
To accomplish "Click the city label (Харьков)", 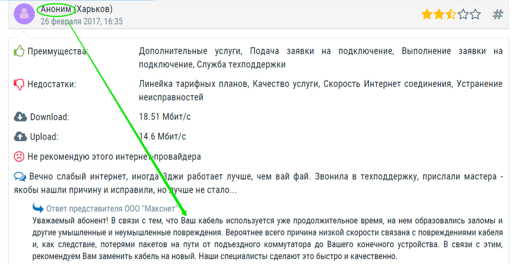I will [94, 9].
